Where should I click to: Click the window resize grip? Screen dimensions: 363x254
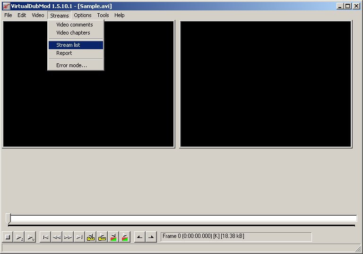coord(358,249)
